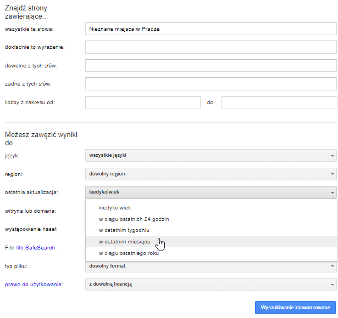Click the 'wszystkie te słowa' text field
Viewport: 338px width, 318px height.
pos(211,29)
